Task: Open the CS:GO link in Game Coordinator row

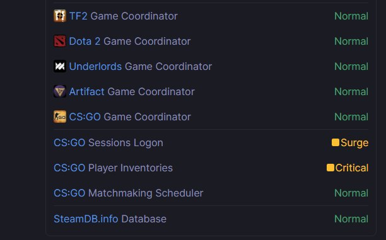Action: [x=85, y=117]
